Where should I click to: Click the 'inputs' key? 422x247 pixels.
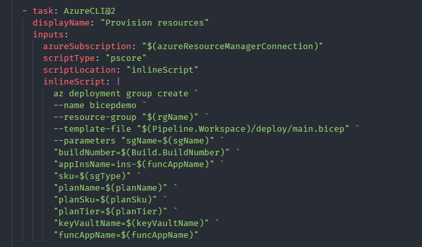tap(48, 35)
